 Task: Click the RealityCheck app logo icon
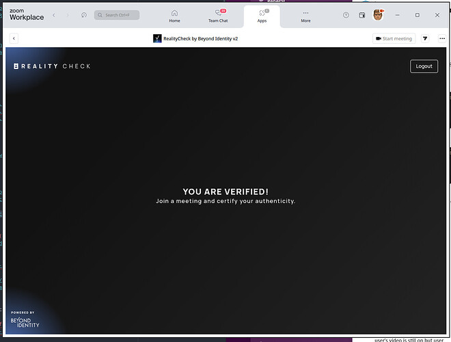pyautogui.click(x=157, y=38)
